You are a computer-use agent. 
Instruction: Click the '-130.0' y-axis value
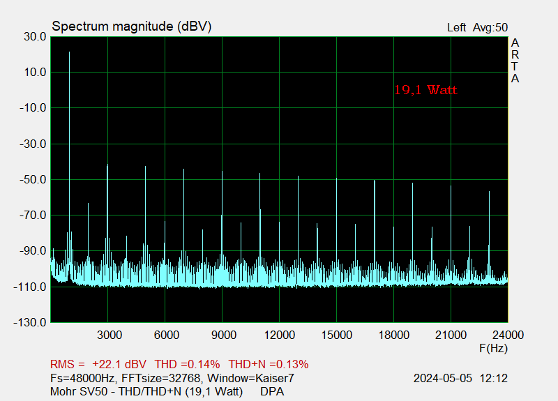tap(30, 323)
